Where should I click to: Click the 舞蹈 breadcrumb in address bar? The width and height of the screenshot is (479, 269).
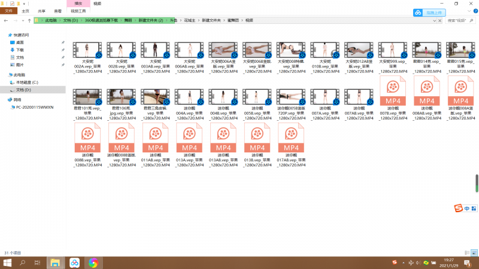(x=128, y=20)
